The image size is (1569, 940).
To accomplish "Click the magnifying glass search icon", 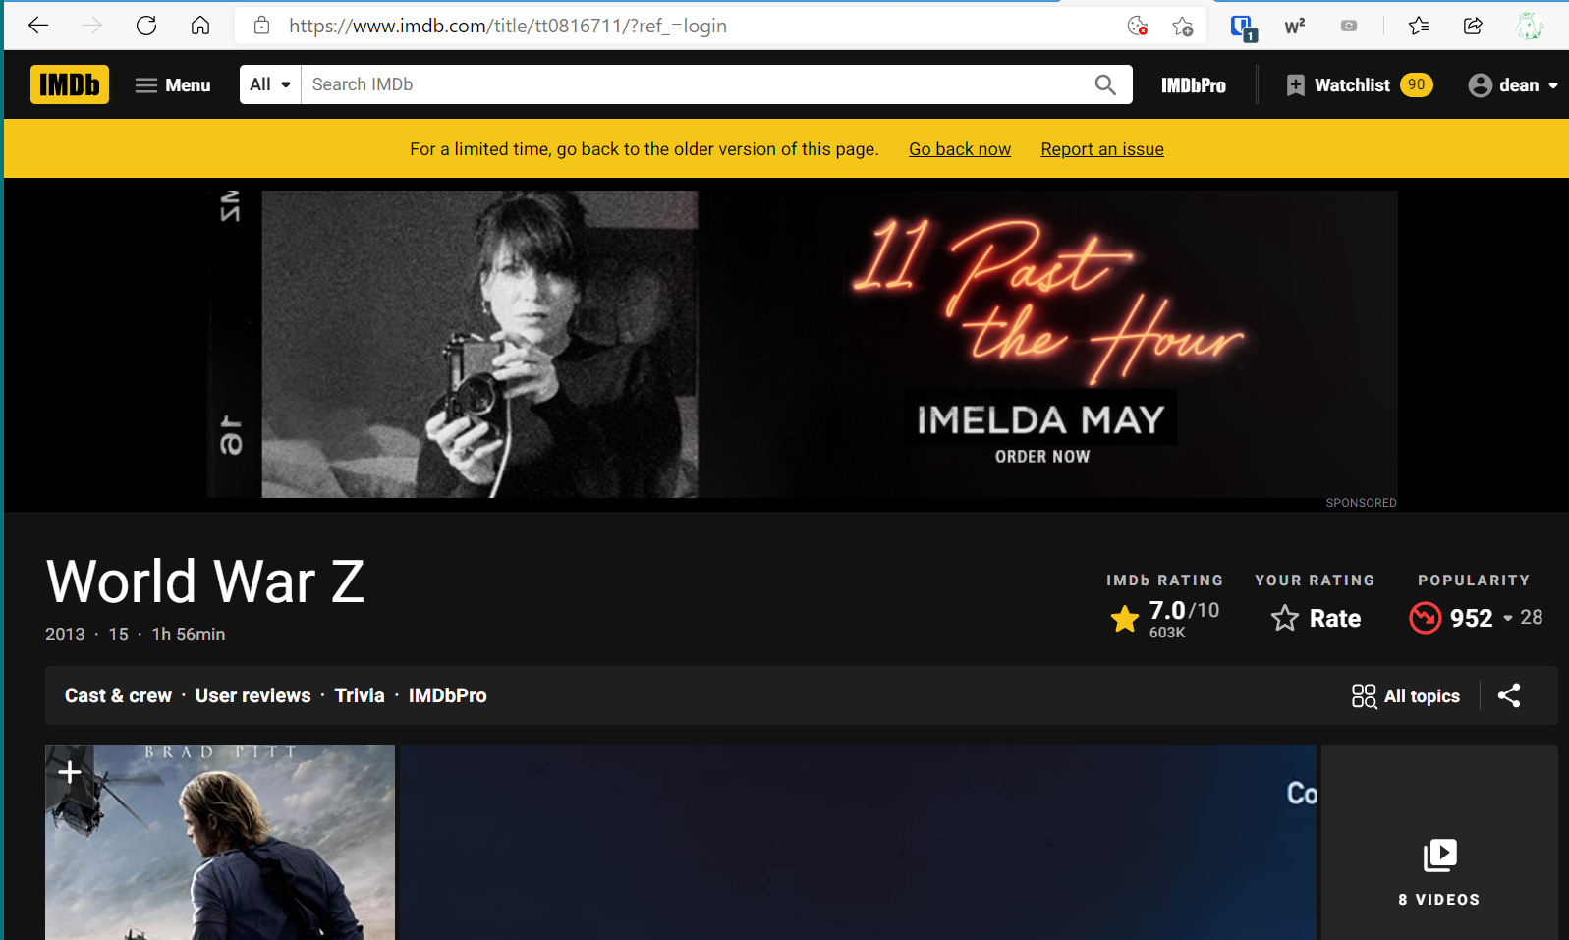I will [x=1105, y=85].
